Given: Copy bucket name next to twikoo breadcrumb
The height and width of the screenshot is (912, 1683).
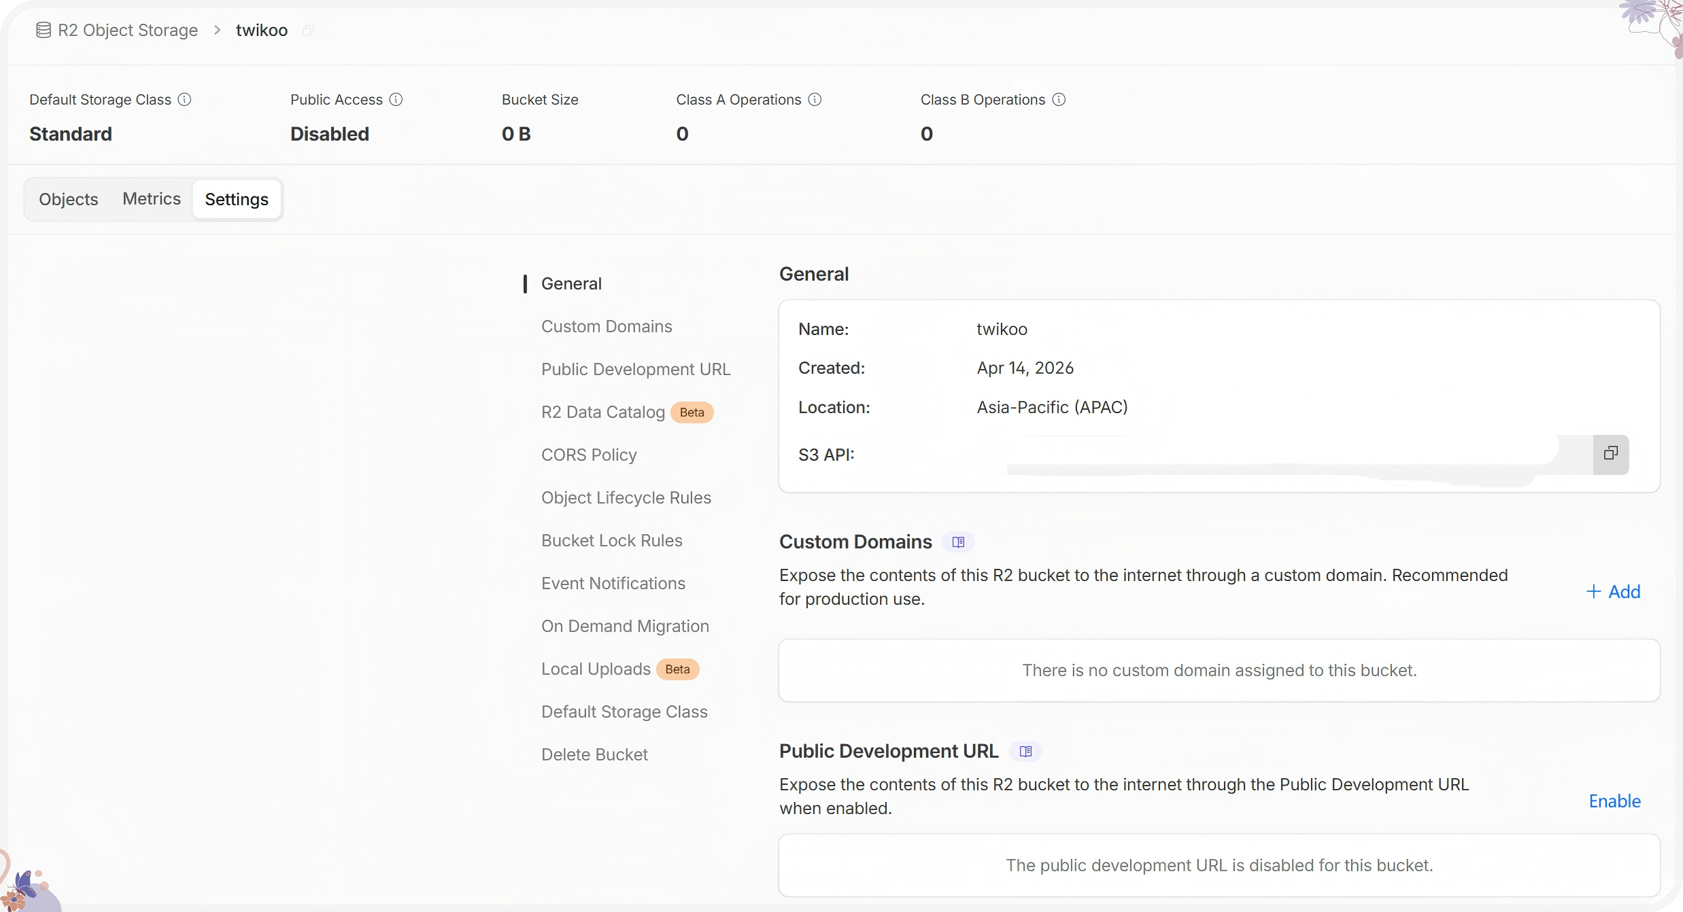Looking at the screenshot, I should tap(308, 31).
